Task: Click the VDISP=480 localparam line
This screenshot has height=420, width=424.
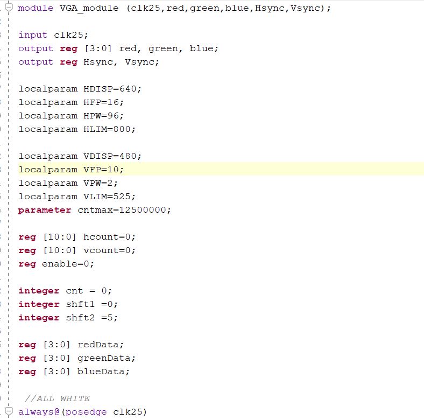Action: pyautogui.click(x=80, y=156)
